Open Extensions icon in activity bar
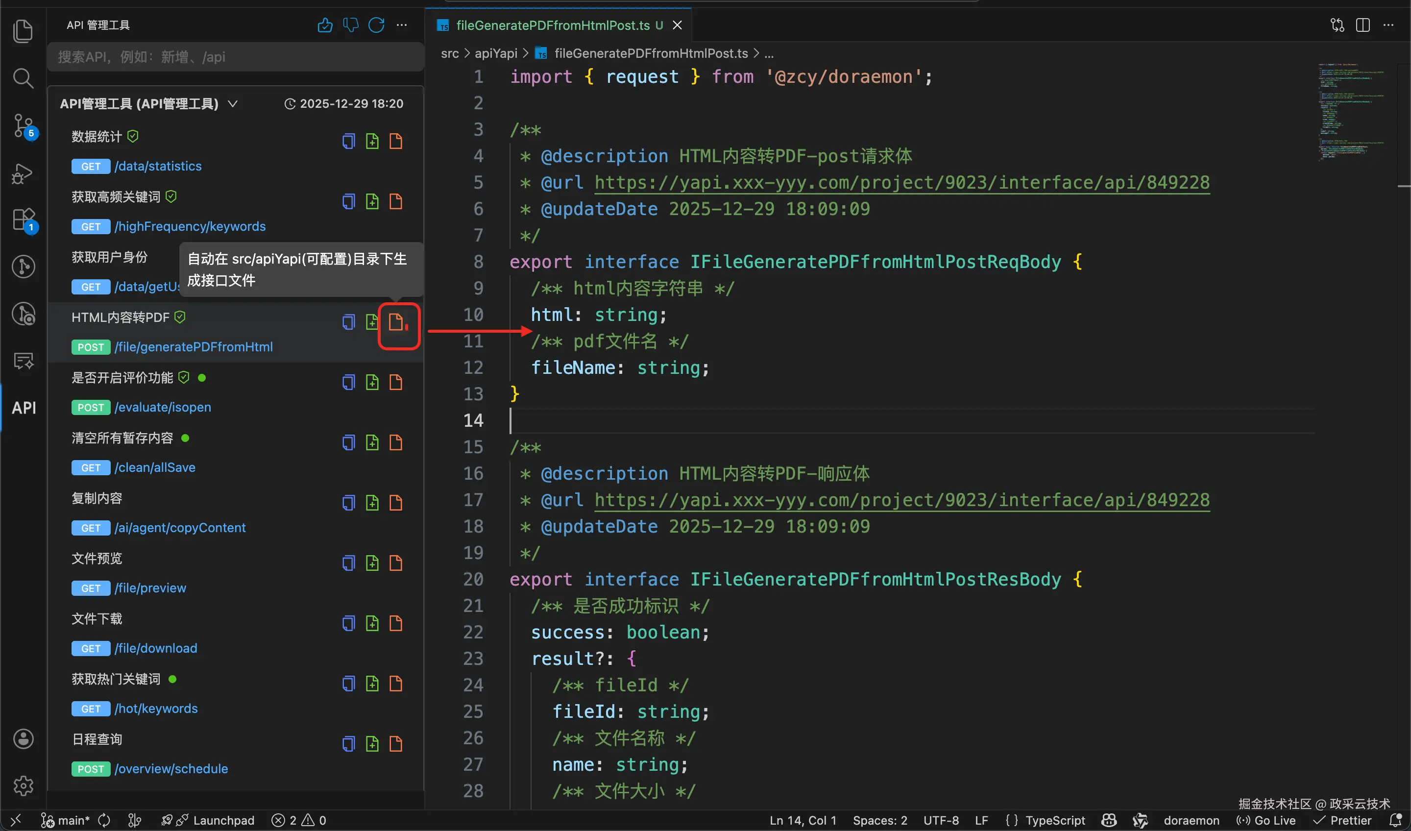 click(x=24, y=220)
